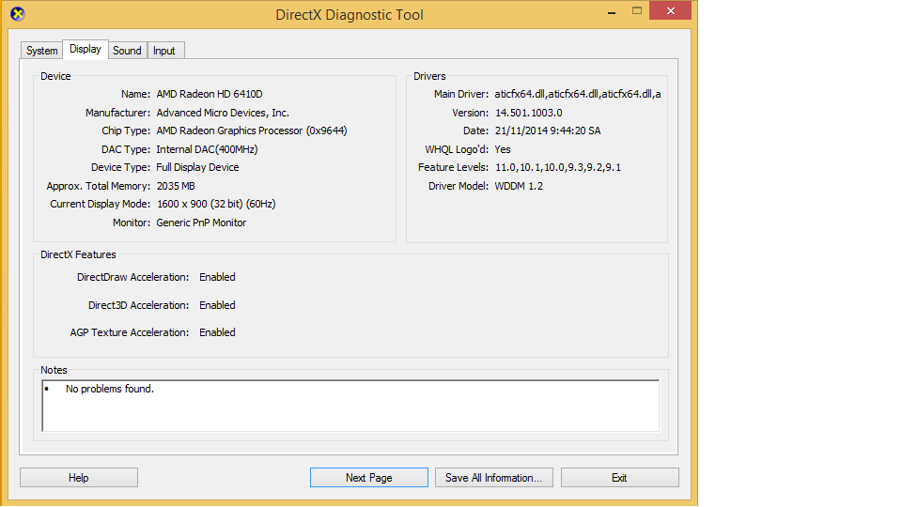Click driver version '14.501.1003.0'
902x507 pixels.
point(529,113)
